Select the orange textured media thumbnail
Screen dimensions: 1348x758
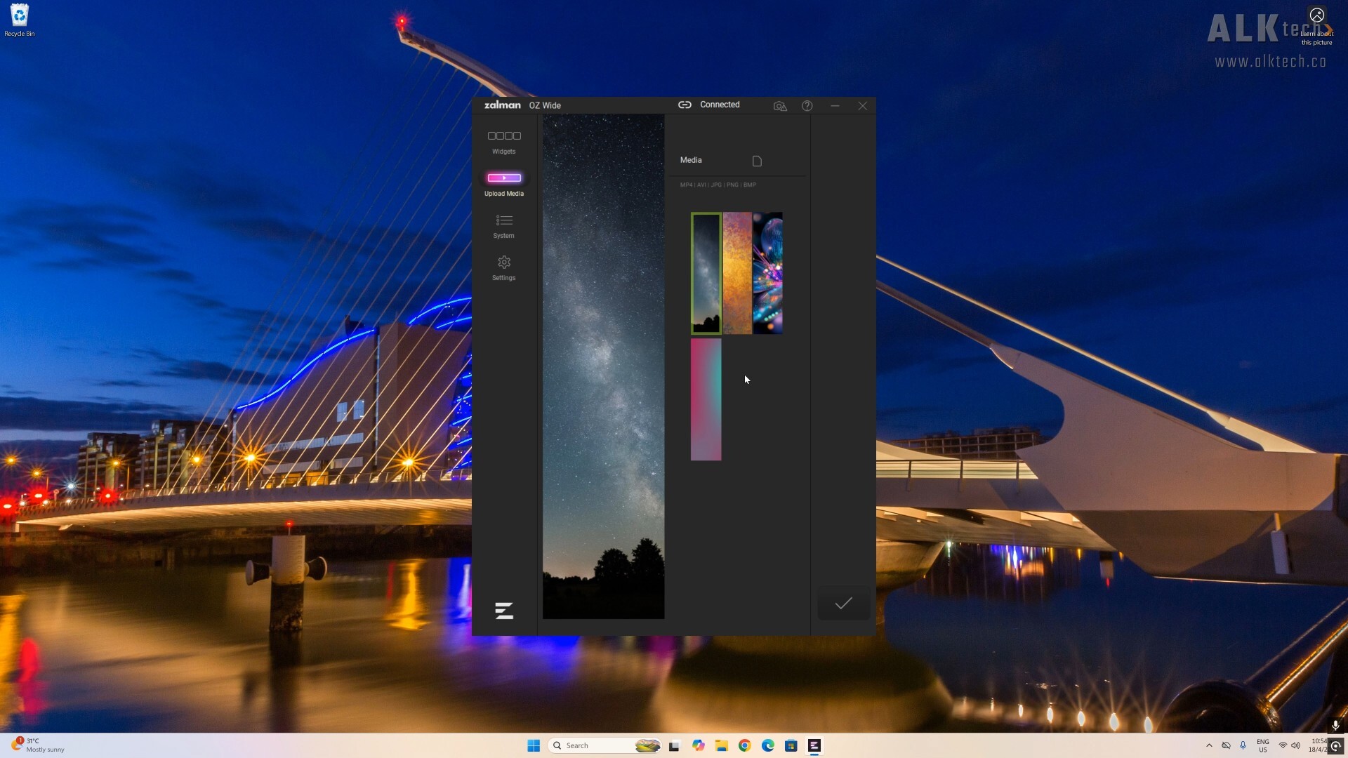pos(737,273)
